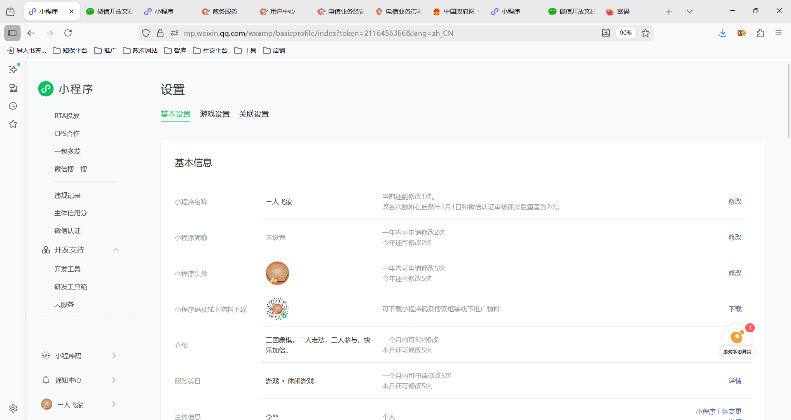791x420 pixels.
Task: Open the site permissions icon in address bar
Action: pos(175,33)
